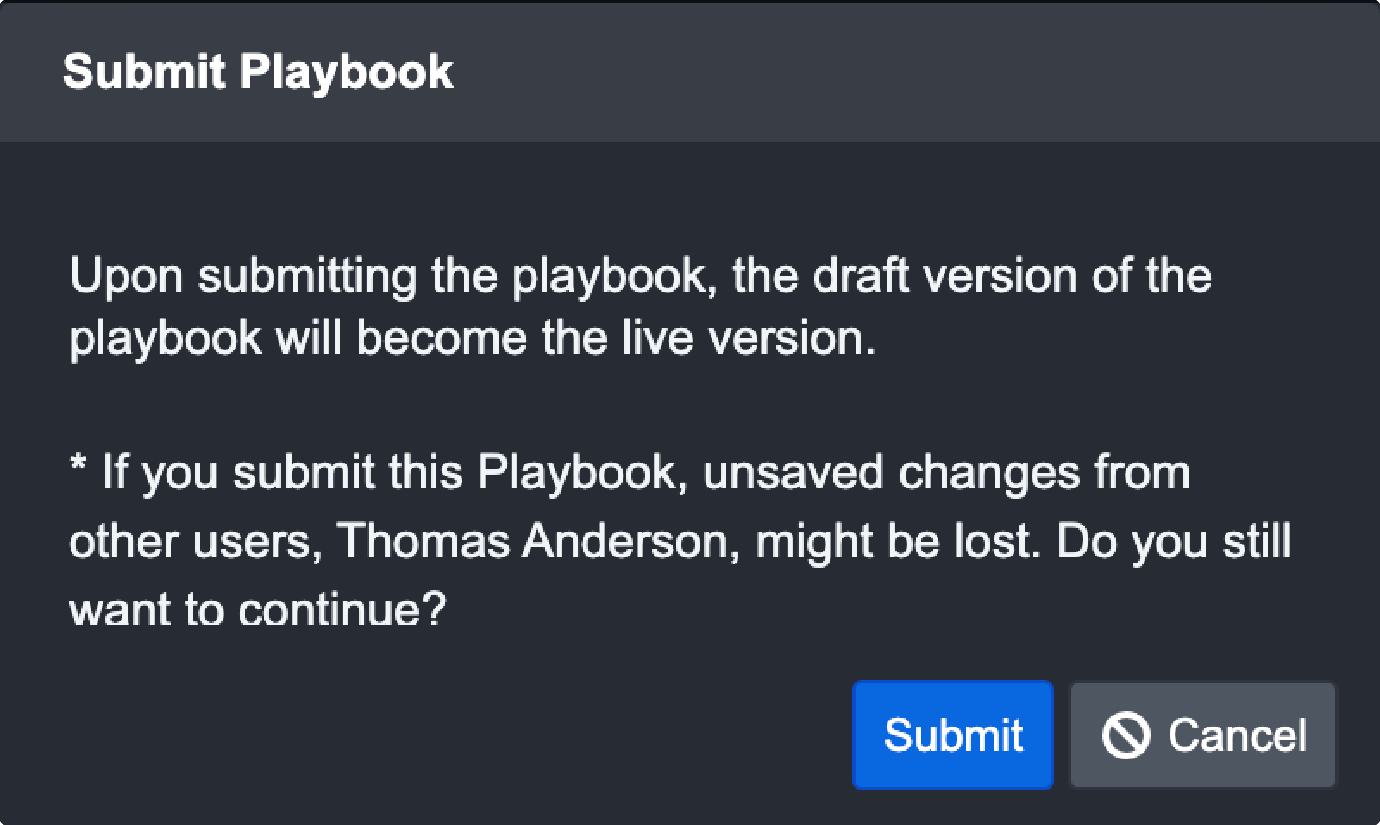1380x825 pixels.
Task: Click the words 'draft version of the'
Action: click(x=1011, y=276)
